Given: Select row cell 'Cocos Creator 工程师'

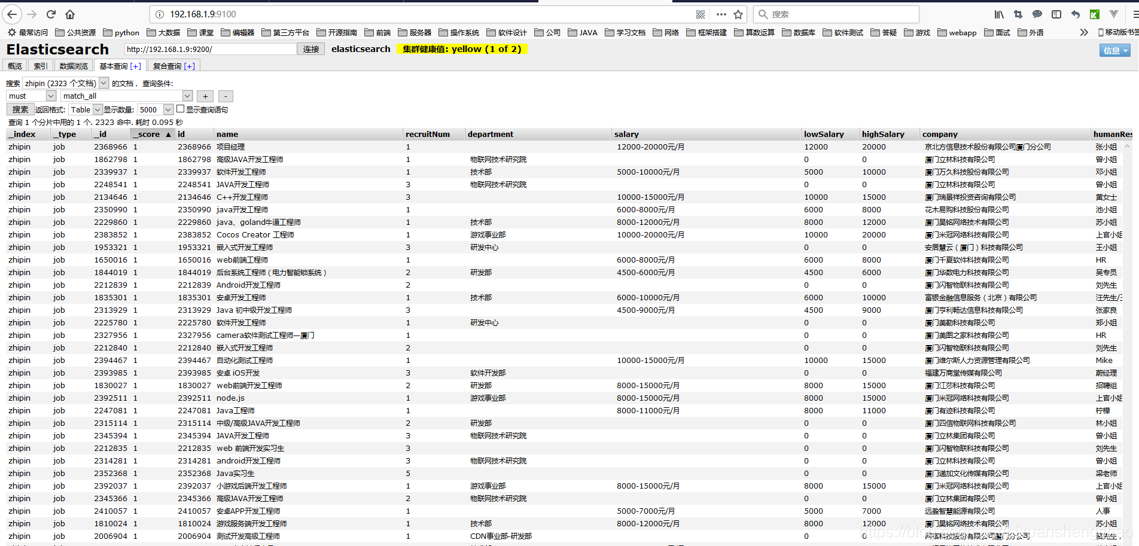Looking at the screenshot, I should pos(255,234).
